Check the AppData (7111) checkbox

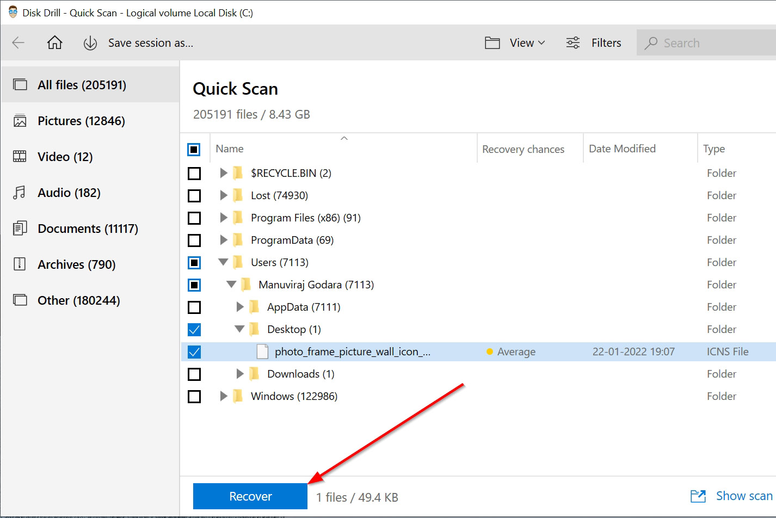pyautogui.click(x=194, y=307)
